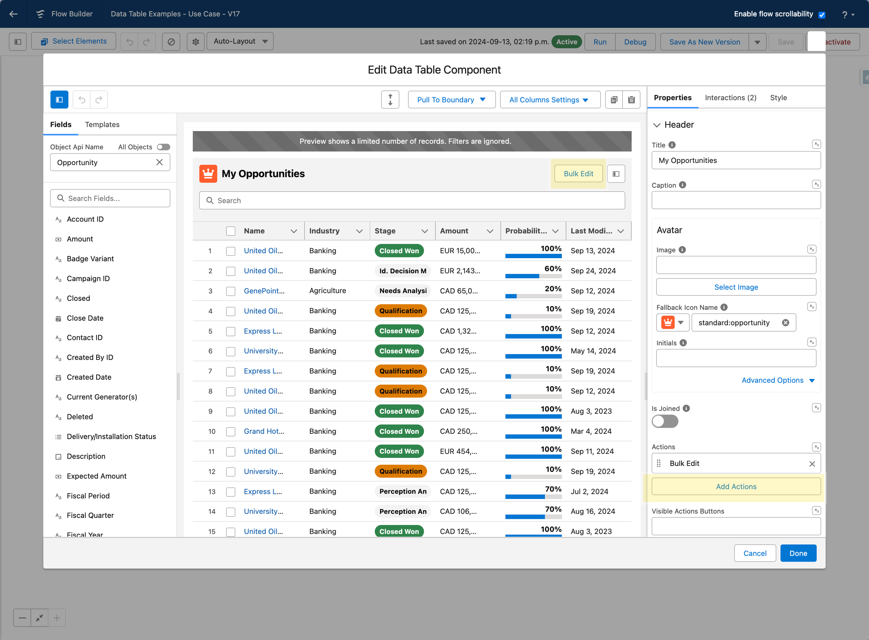Open the Templates tab
This screenshot has width=869, height=640.
(x=102, y=124)
